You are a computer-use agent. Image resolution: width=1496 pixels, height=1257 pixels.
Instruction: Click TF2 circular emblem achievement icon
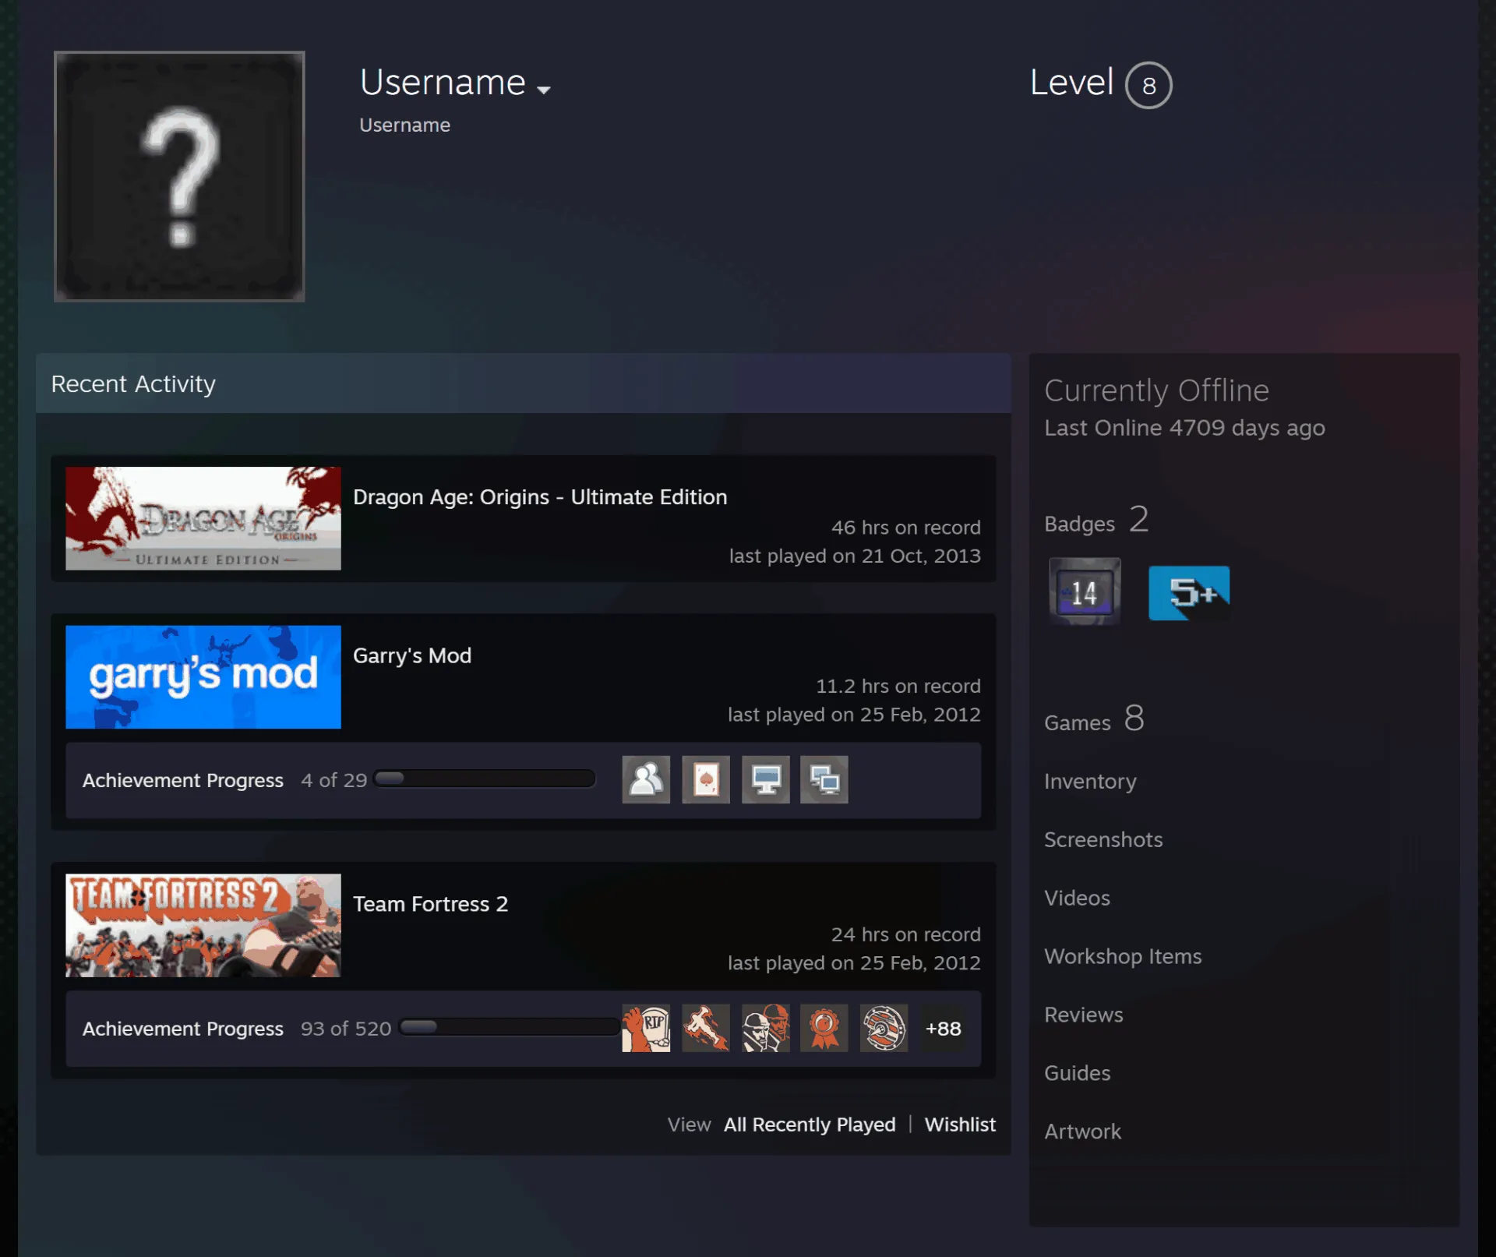pyautogui.click(x=884, y=1028)
